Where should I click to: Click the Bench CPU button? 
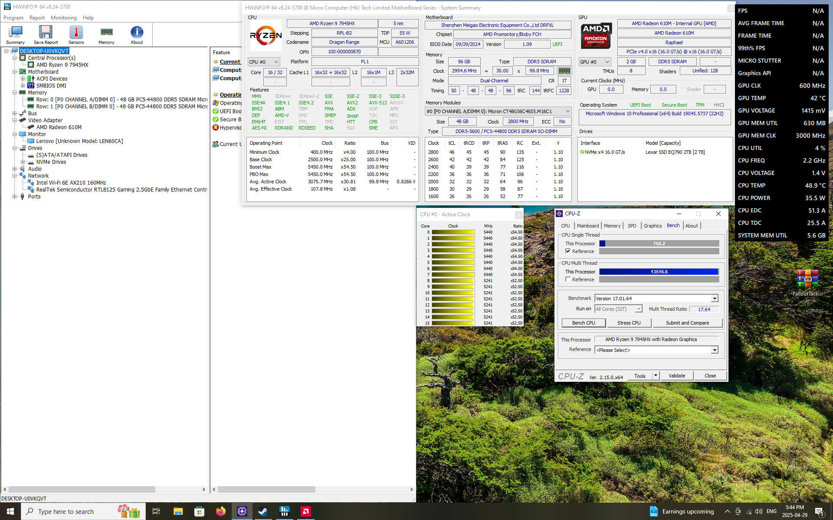tap(584, 323)
